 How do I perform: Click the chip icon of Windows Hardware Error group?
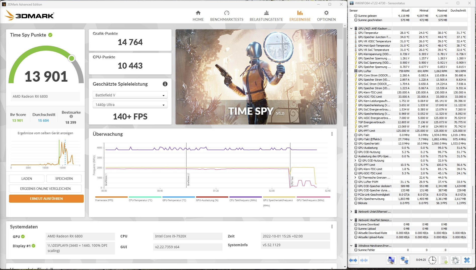pos(356,246)
